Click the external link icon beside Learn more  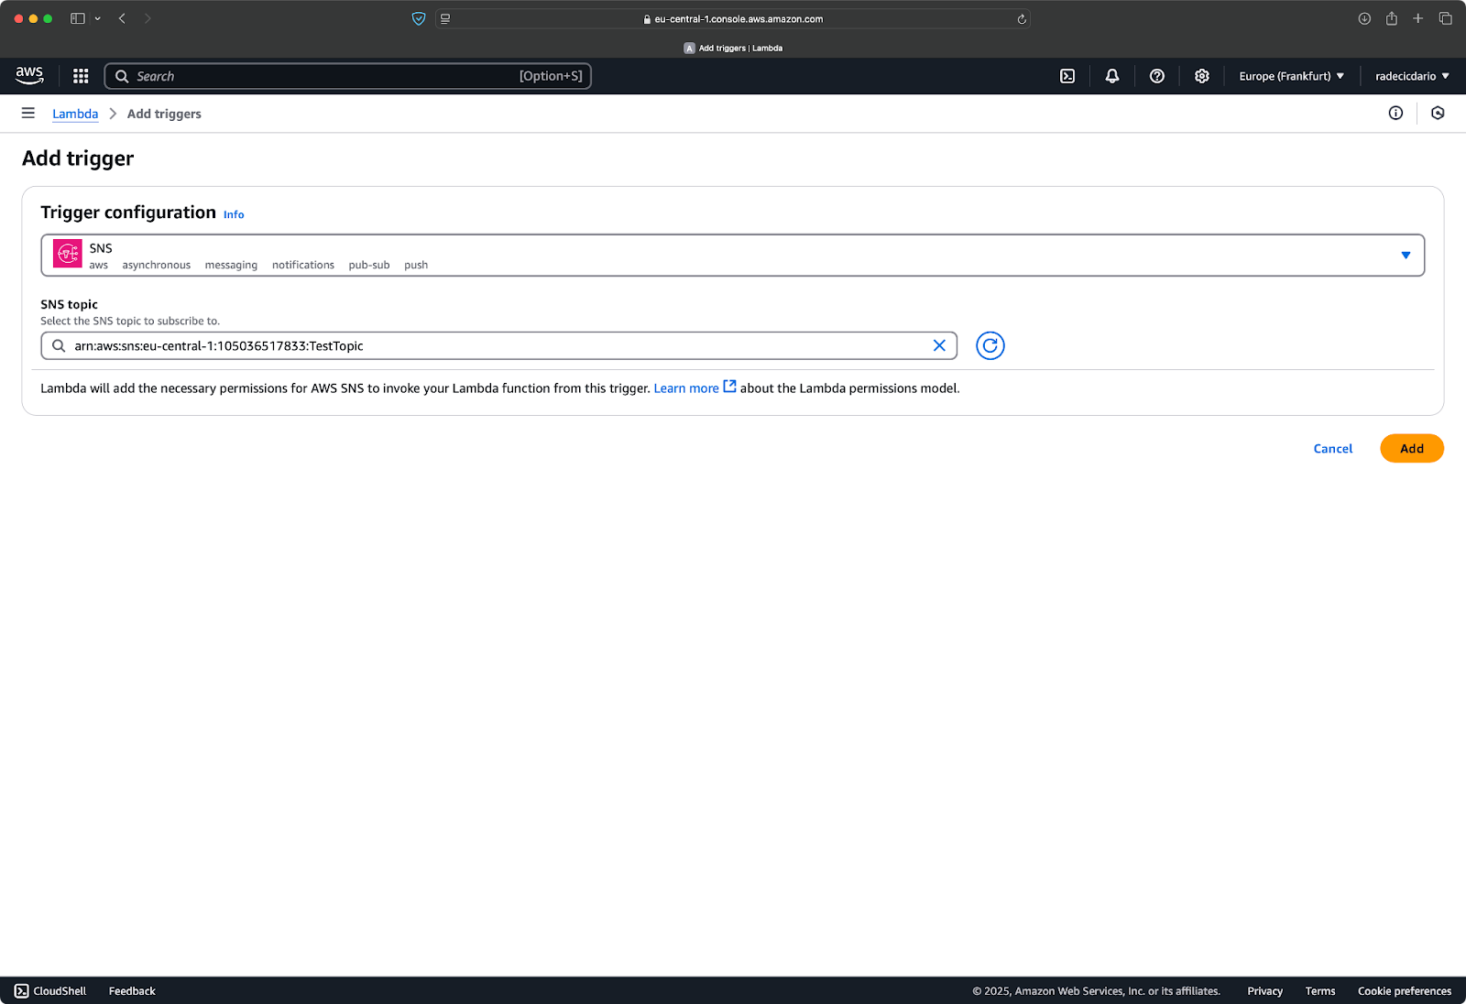(730, 387)
